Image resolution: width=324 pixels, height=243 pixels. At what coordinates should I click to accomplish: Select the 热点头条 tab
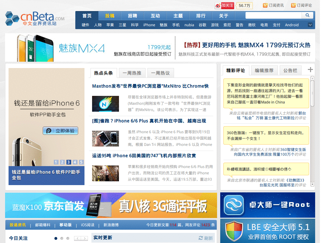103,73
